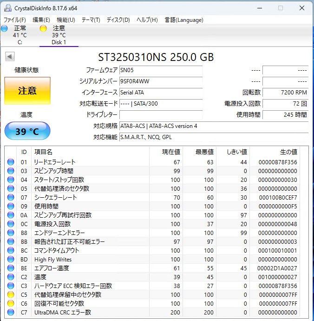The width and height of the screenshot is (314, 321).
Task: Minimize the CrystalDiskInfo window
Action: [x=260, y=8]
